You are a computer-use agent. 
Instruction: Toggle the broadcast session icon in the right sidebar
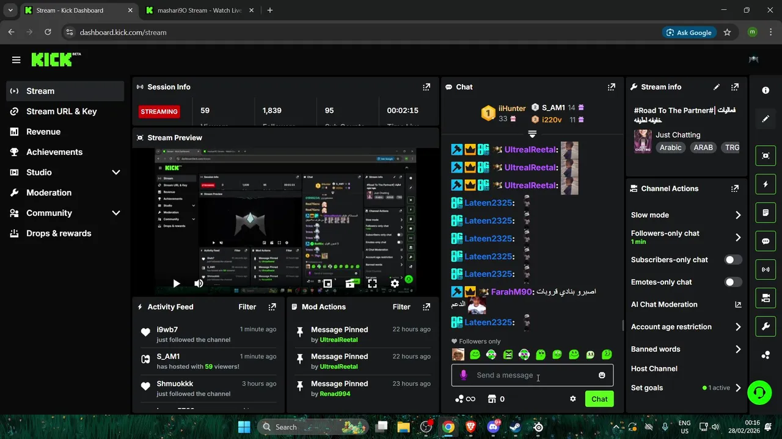pos(766,269)
